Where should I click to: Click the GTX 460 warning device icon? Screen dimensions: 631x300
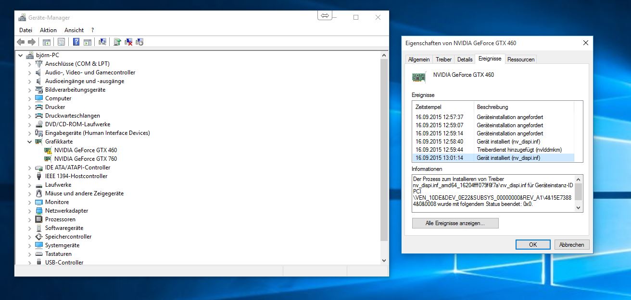(48, 150)
